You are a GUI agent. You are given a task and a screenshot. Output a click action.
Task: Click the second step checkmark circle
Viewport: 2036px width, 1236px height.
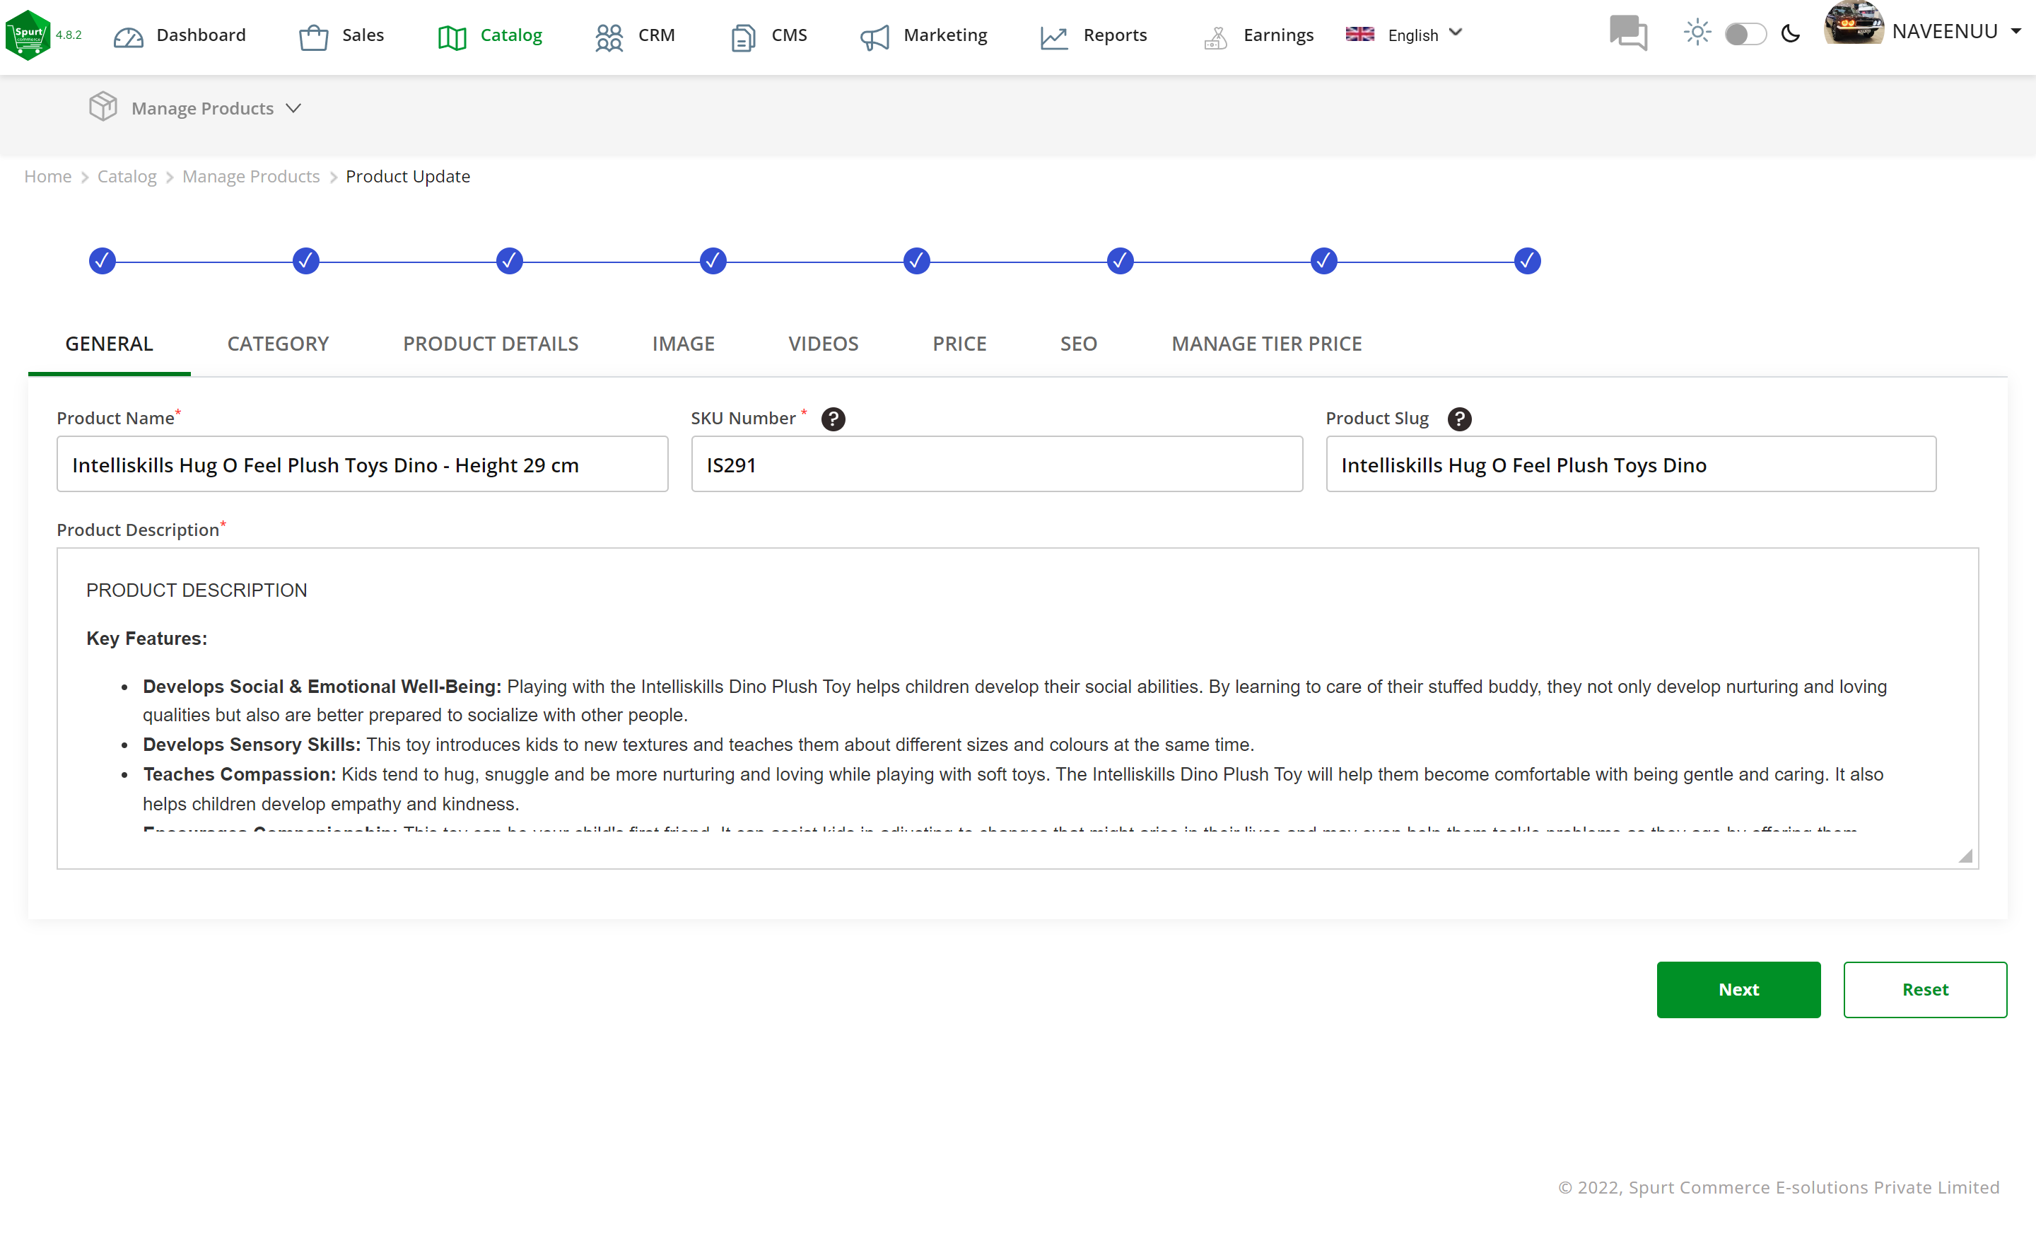(x=305, y=261)
